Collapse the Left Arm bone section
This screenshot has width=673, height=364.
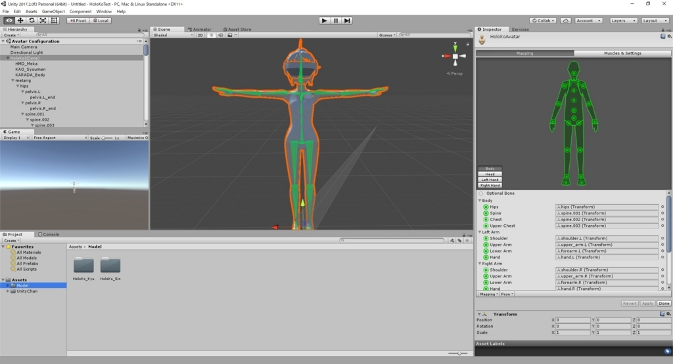tap(479, 232)
